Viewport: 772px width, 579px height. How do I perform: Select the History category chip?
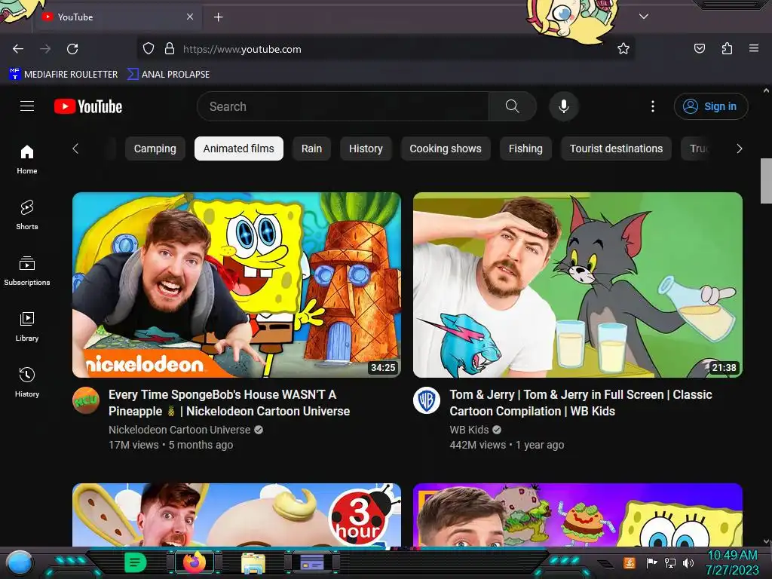(366, 149)
